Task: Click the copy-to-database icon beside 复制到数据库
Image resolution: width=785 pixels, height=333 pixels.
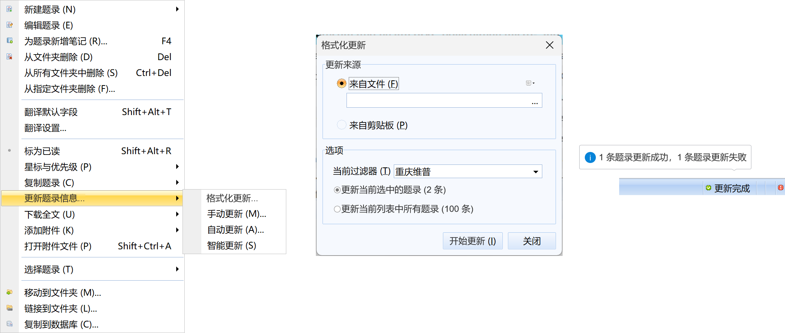Action: pos(10,324)
